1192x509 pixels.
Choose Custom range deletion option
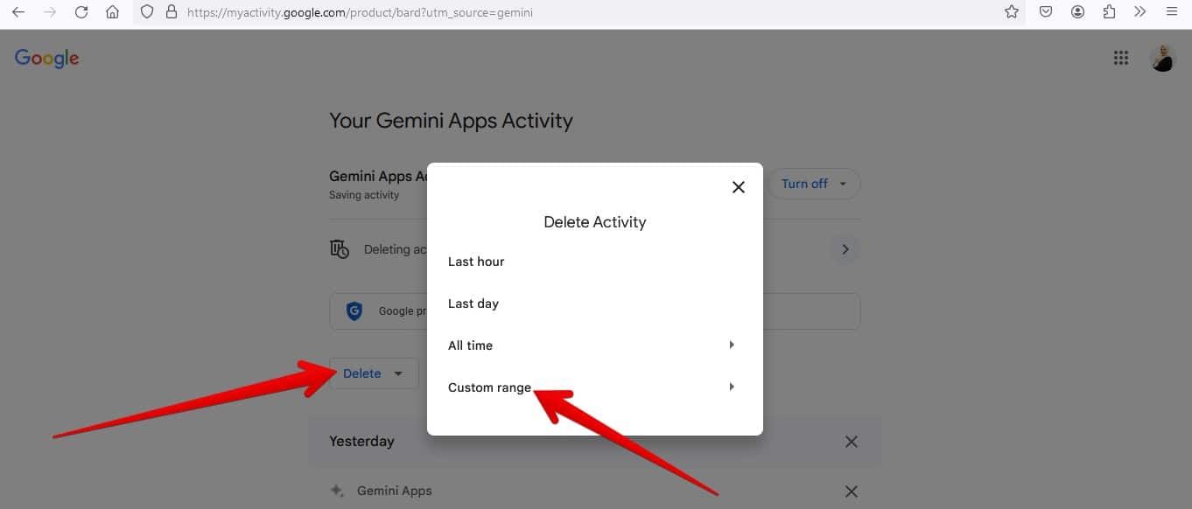(490, 387)
